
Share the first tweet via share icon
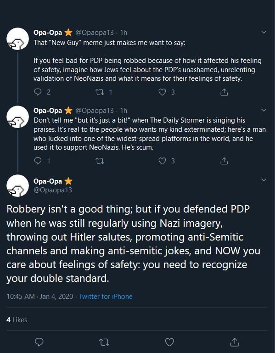click(224, 92)
